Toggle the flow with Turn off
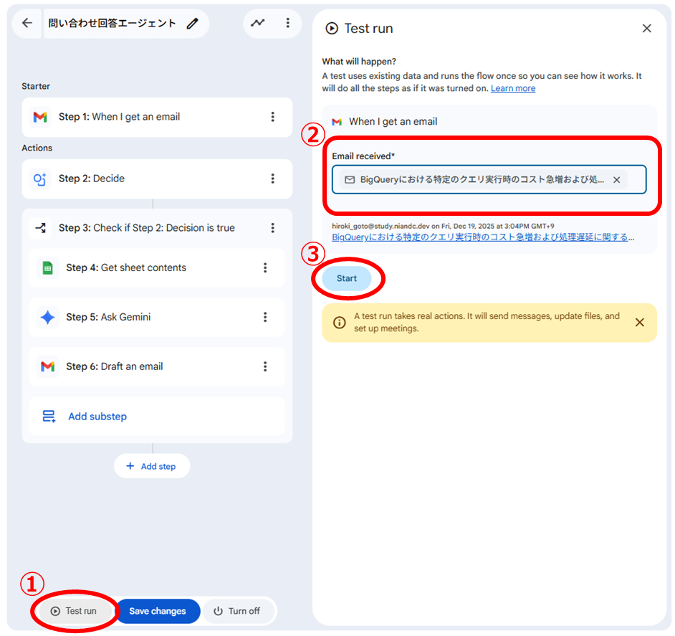Screen dimensions: 675x636 (236, 611)
